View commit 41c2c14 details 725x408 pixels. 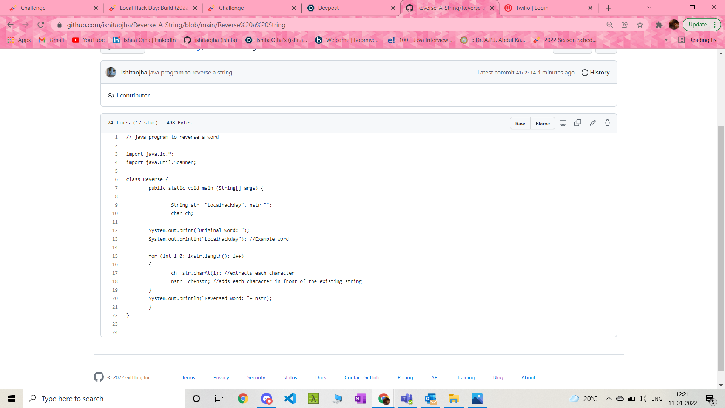(x=525, y=73)
